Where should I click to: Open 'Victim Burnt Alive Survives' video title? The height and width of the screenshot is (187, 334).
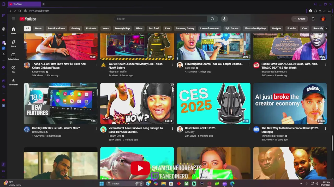pos(136,130)
